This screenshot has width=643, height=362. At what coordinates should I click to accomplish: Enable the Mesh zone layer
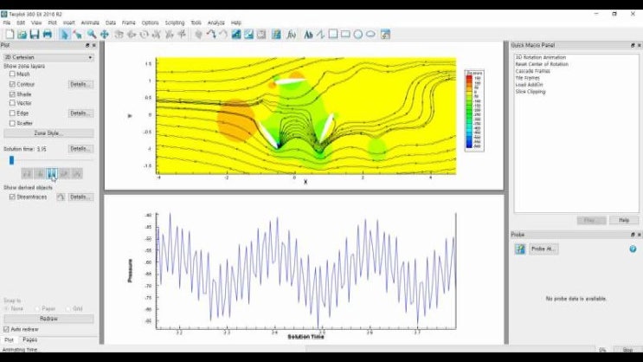[12, 74]
